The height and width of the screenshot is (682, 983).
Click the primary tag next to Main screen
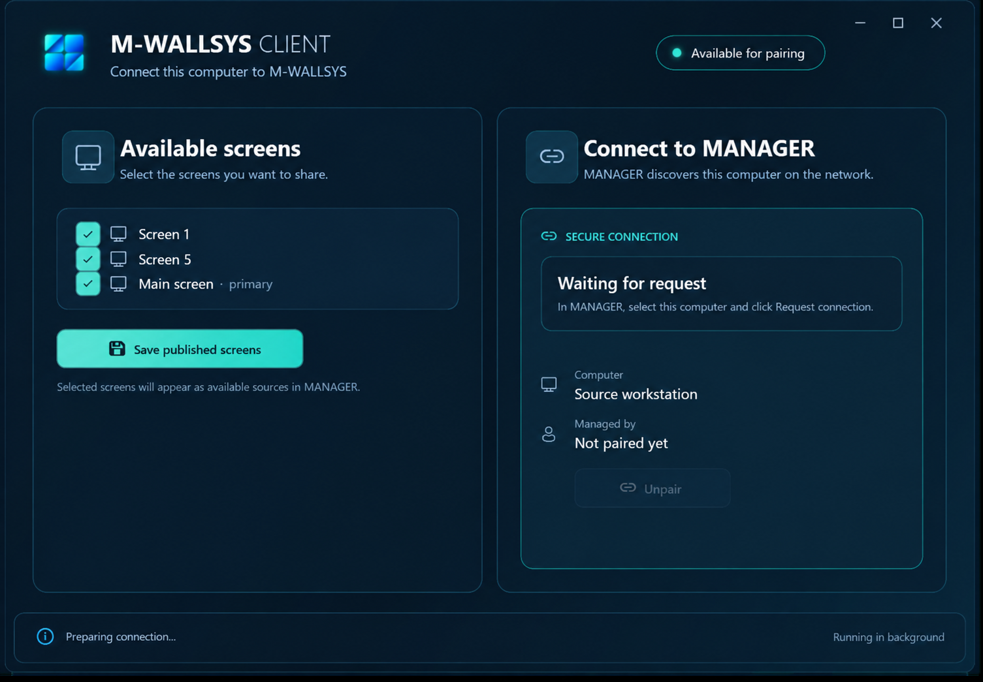pyautogui.click(x=251, y=285)
